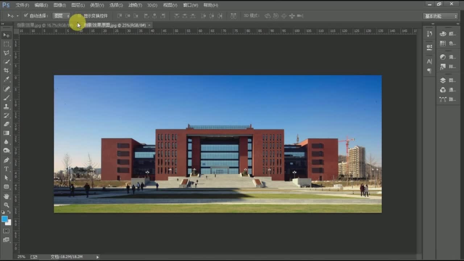Select the Eyedropper tool
The height and width of the screenshot is (261, 464).
[x=7, y=79]
